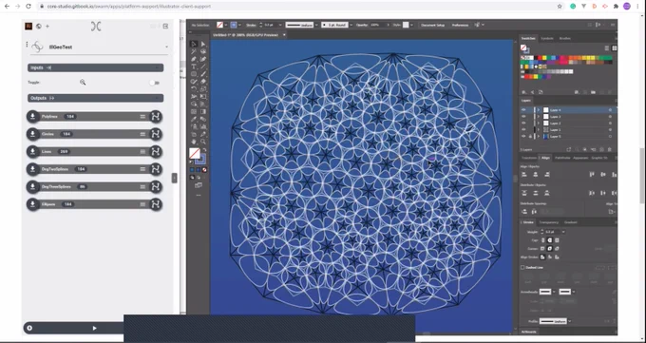The height and width of the screenshot is (343, 646).
Task: Click the Illustrator Ai app icon in Swarm
Action: click(x=28, y=26)
